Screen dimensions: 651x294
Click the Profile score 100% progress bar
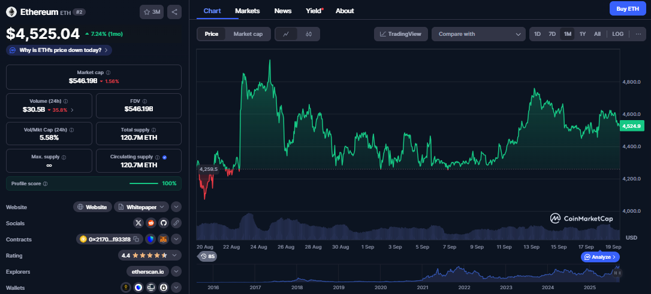144,183
